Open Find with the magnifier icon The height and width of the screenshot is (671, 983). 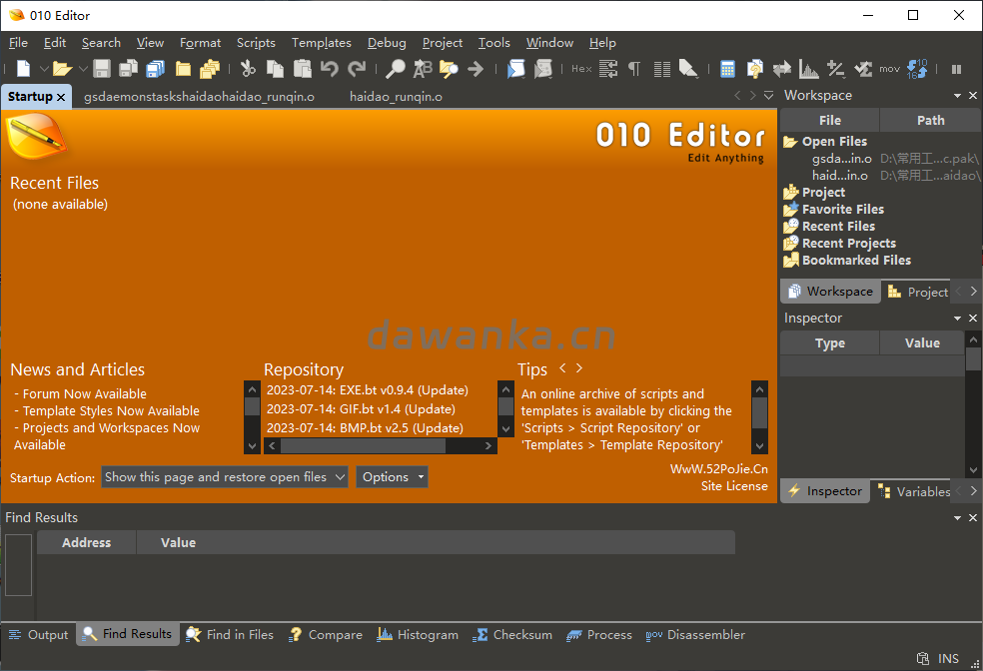point(395,68)
